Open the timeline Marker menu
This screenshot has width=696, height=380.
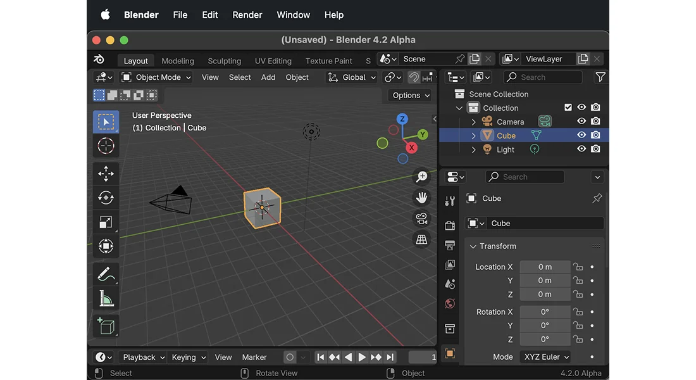pos(254,357)
